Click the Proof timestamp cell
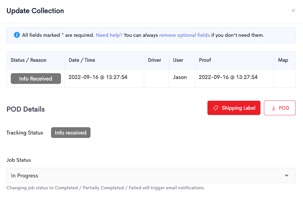This screenshot has width=303, height=200. click(x=228, y=77)
